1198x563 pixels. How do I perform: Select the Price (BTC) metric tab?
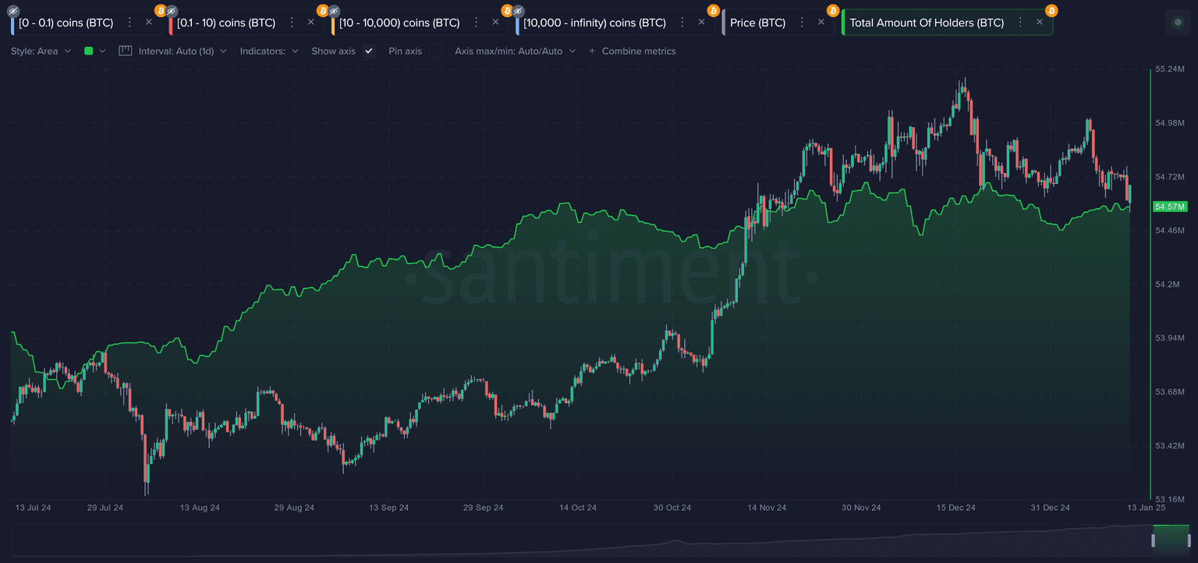757,23
